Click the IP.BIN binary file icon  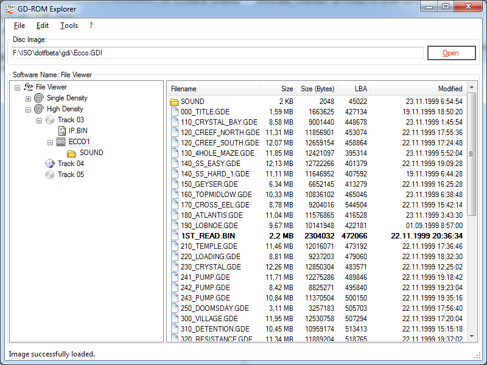(x=61, y=131)
